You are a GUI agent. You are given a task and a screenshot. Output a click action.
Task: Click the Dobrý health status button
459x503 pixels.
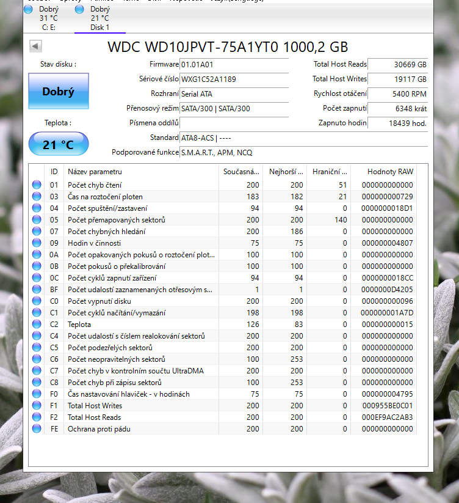point(59,91)
